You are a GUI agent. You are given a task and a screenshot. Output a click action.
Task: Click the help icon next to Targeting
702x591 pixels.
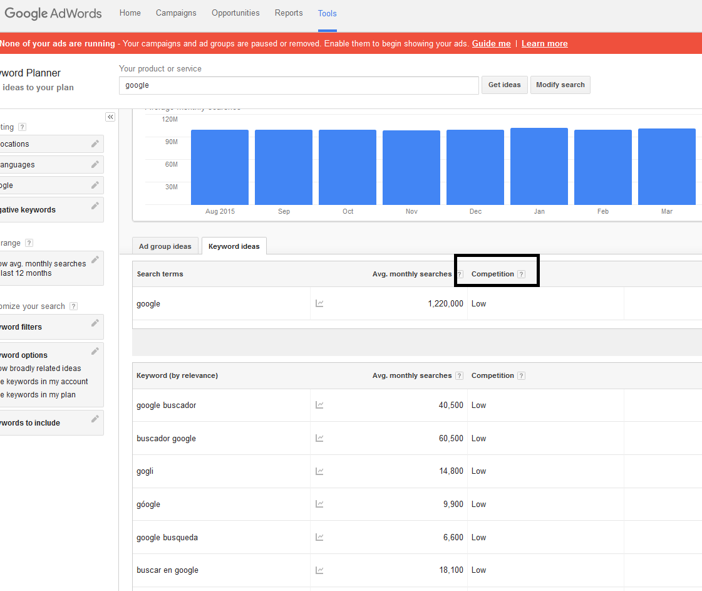pos(22,127)
